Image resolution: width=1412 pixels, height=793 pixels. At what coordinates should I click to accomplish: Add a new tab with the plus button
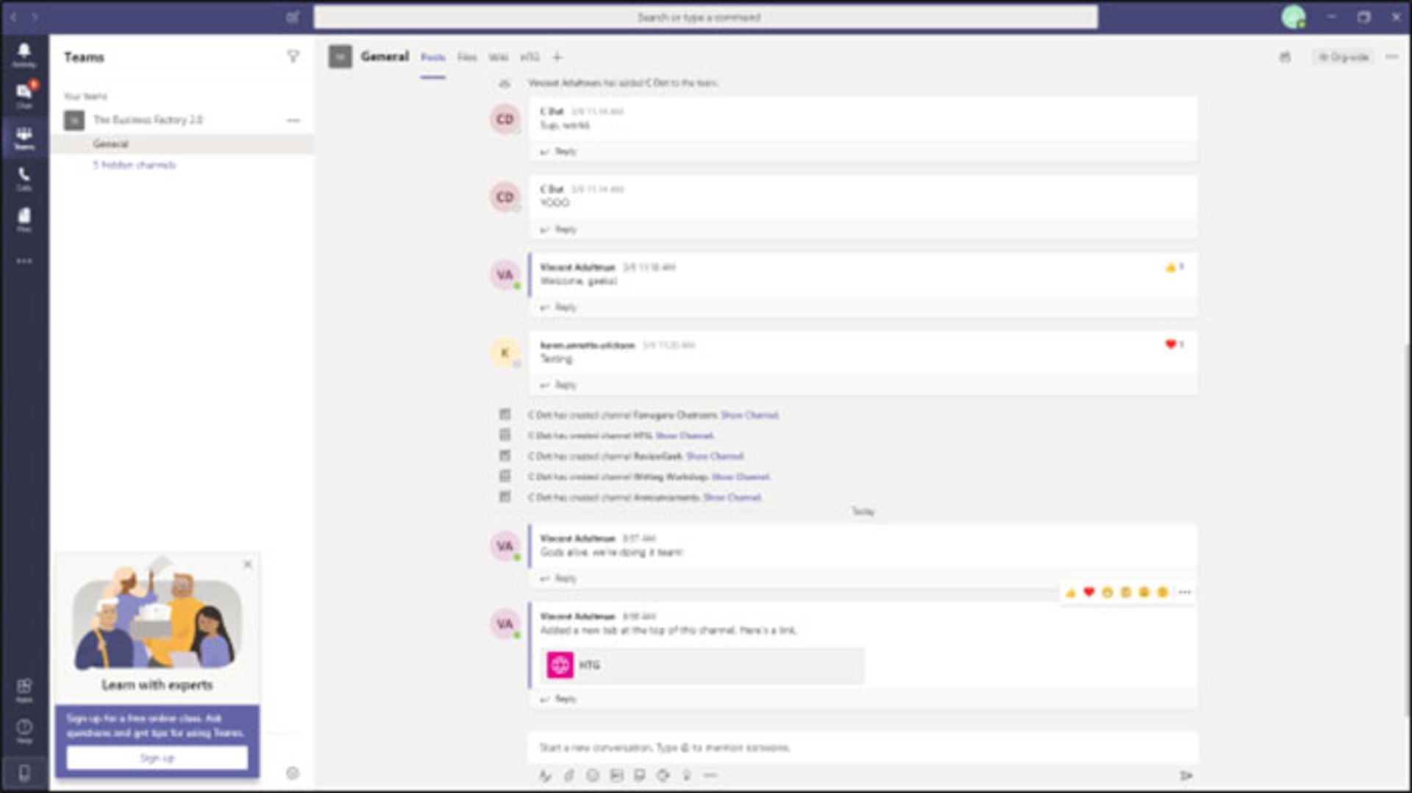click(x=557, y=57)
